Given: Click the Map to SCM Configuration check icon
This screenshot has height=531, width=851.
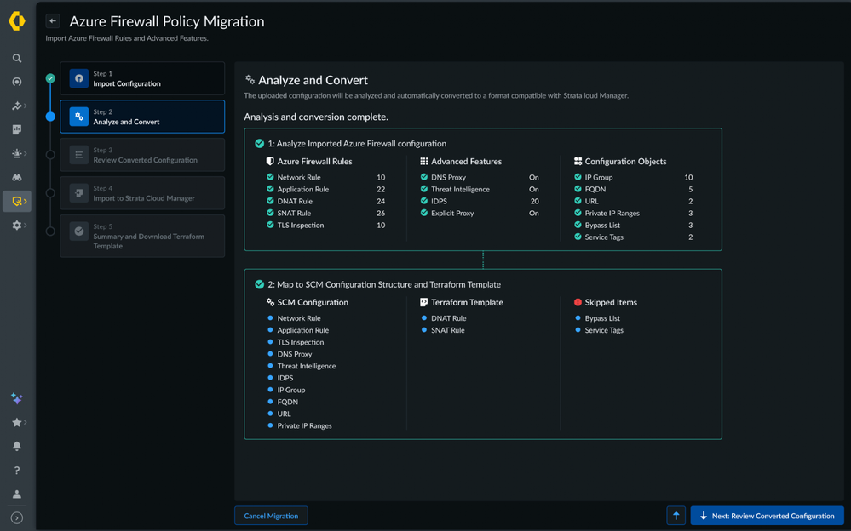Looking at the screenshot, I should 260,285.
